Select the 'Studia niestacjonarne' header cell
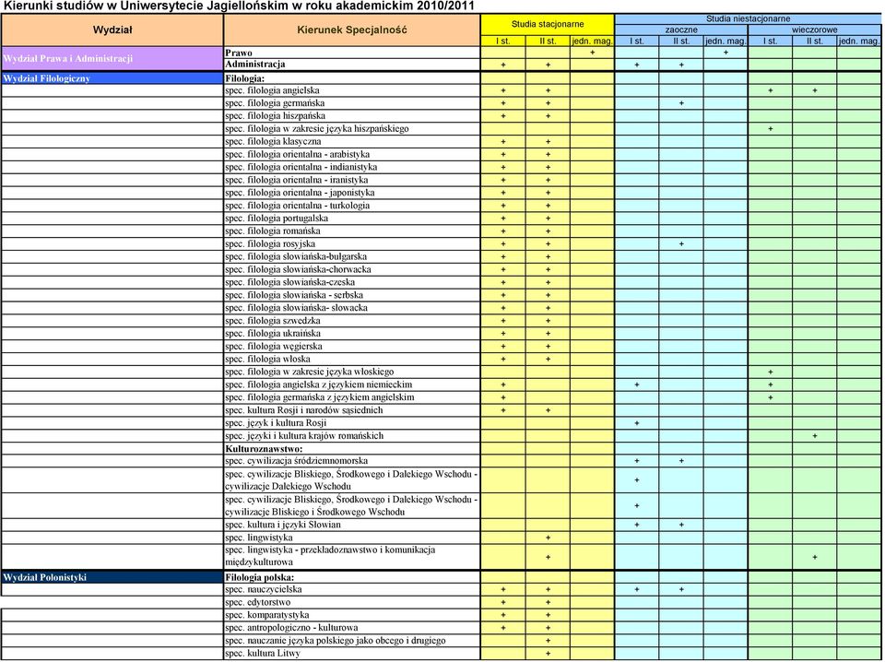Screen dimensions: 885x662 748,19
